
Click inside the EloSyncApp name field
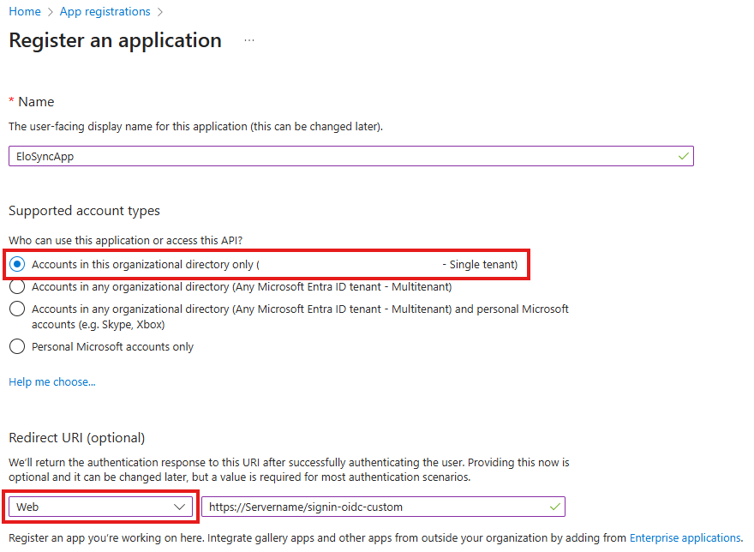(x=343, y=156)
